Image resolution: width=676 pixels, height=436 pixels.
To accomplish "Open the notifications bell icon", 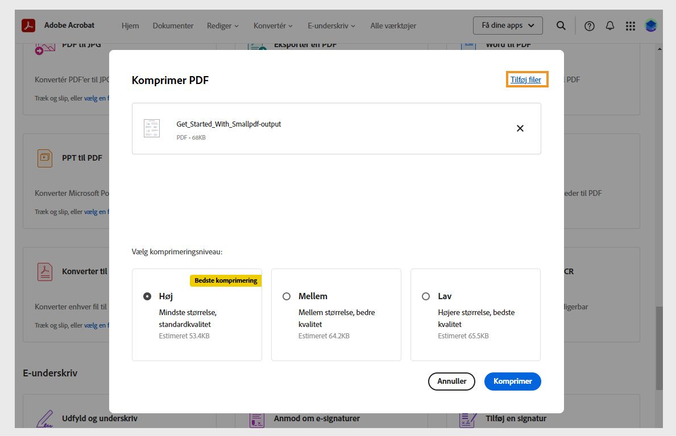I will tap(608, 26).
